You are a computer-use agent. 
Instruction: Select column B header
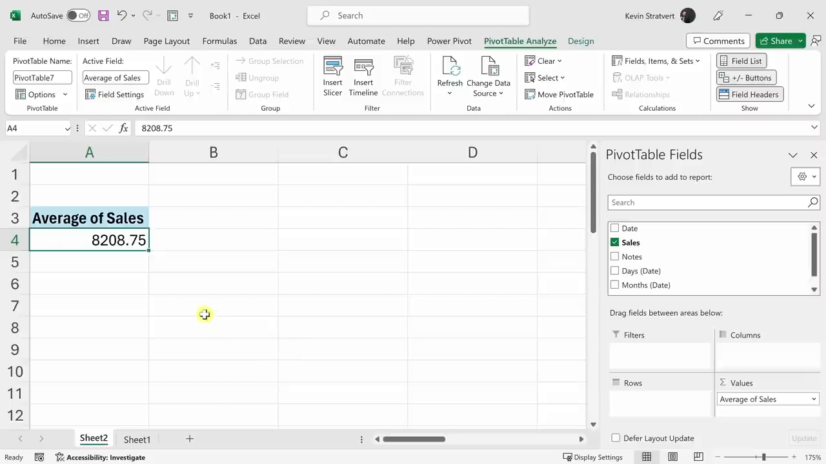214,153
